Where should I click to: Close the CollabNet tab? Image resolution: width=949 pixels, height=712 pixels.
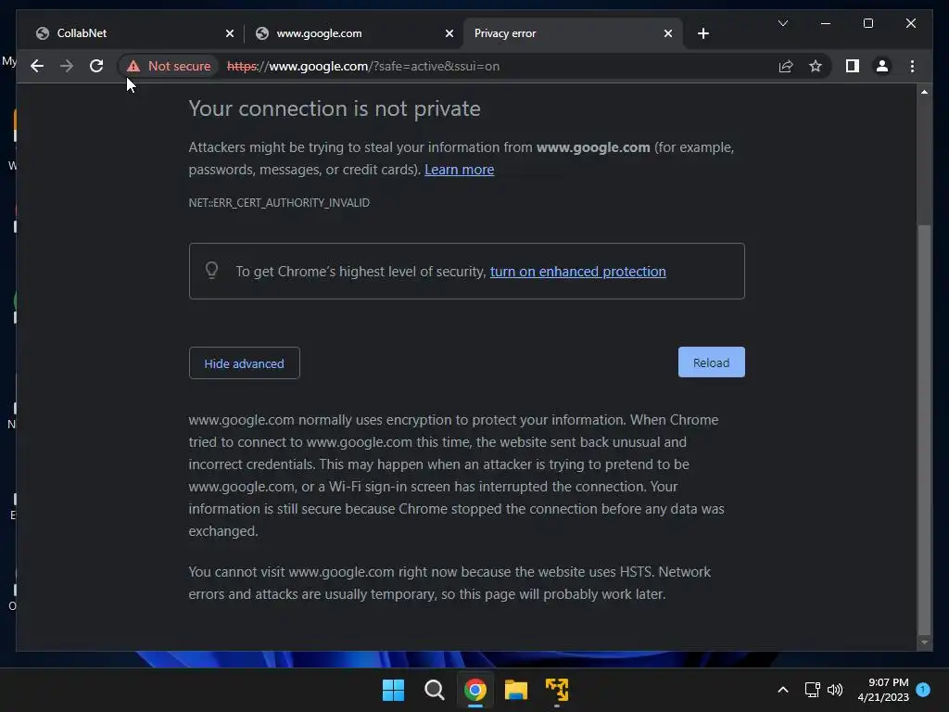pos(230,33)
